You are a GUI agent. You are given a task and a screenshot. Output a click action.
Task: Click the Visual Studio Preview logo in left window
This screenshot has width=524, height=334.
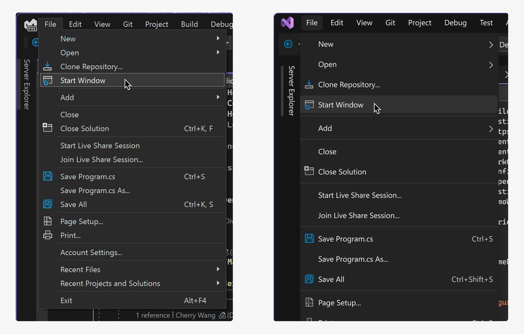[30, 25]
